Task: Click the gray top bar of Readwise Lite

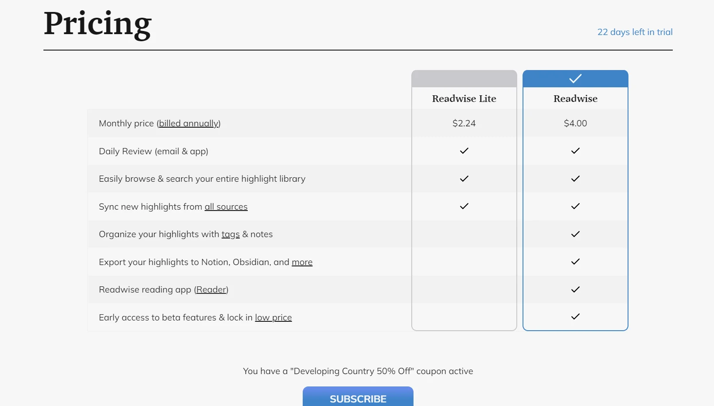Action: coord(464,78)
